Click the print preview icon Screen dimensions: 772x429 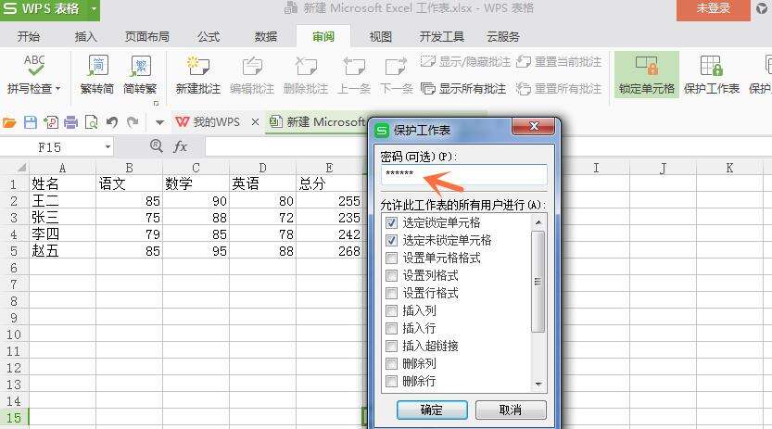91,122
